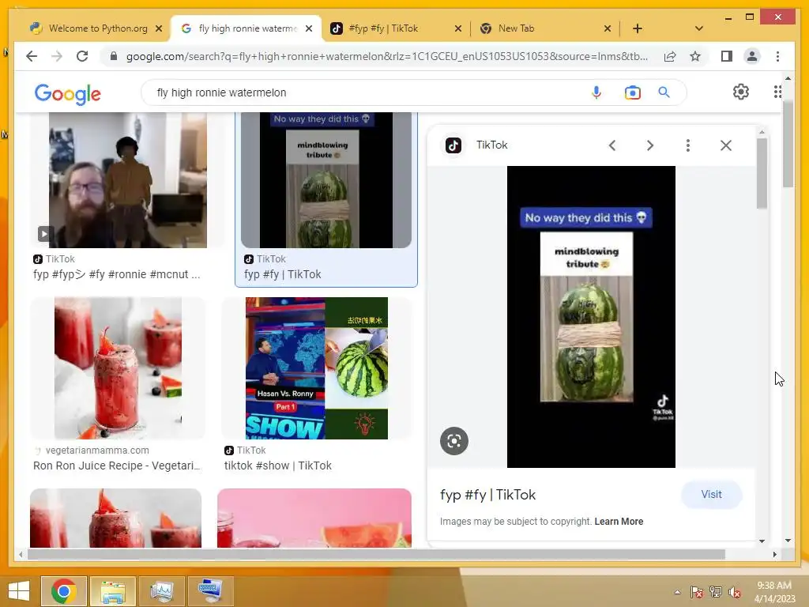Open man and boy video thumbnail
Image resolution: width=809 pixels, height=607 pixels.
click(128, 179)
